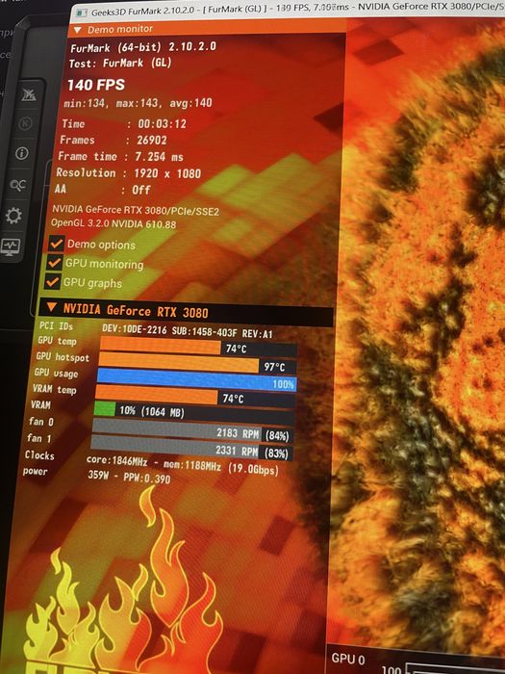This screenshot has height=674, width=505.
Task: Click the GPU temp 74°C bar
Action: (x=198, y=347)
